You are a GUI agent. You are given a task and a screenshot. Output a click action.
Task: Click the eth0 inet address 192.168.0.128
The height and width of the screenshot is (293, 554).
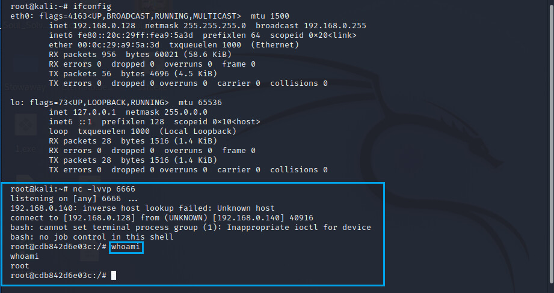[104, 26]
